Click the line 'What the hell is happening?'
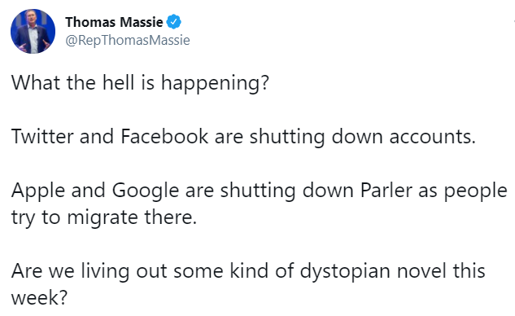Image resolution: width=515 pixels, height=316 pixels. 140,82
